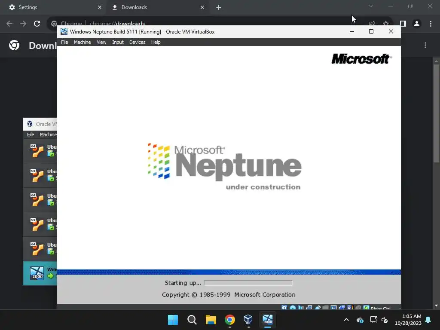Screen dimensions: 440x330
Task: Go forward in Chrome
Action: click(x=23, y=24)
